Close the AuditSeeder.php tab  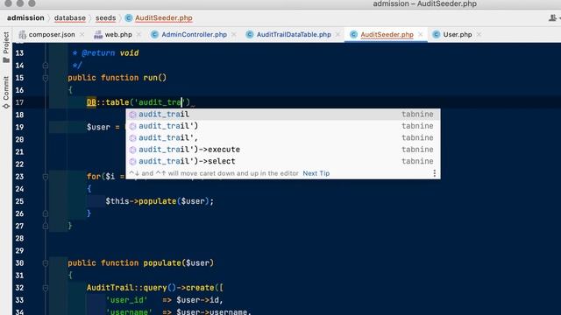(421, 35)
